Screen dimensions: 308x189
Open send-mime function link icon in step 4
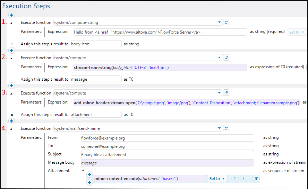(226, 128)
